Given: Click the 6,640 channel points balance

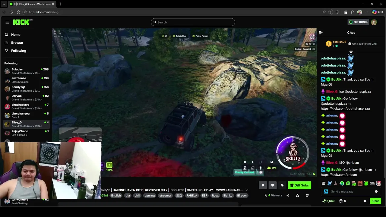Looking at the screenshot, I should [328, 201].
